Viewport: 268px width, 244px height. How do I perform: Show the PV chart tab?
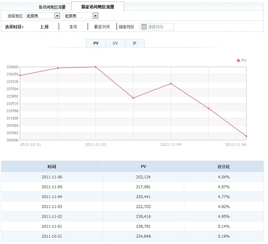click(96, 43)
